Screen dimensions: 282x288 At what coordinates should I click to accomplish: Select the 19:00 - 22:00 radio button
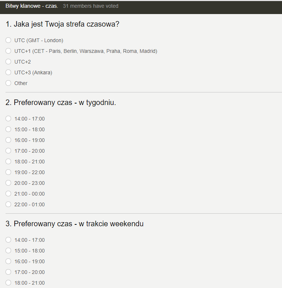pyautogui.click(x=8, y=172)
